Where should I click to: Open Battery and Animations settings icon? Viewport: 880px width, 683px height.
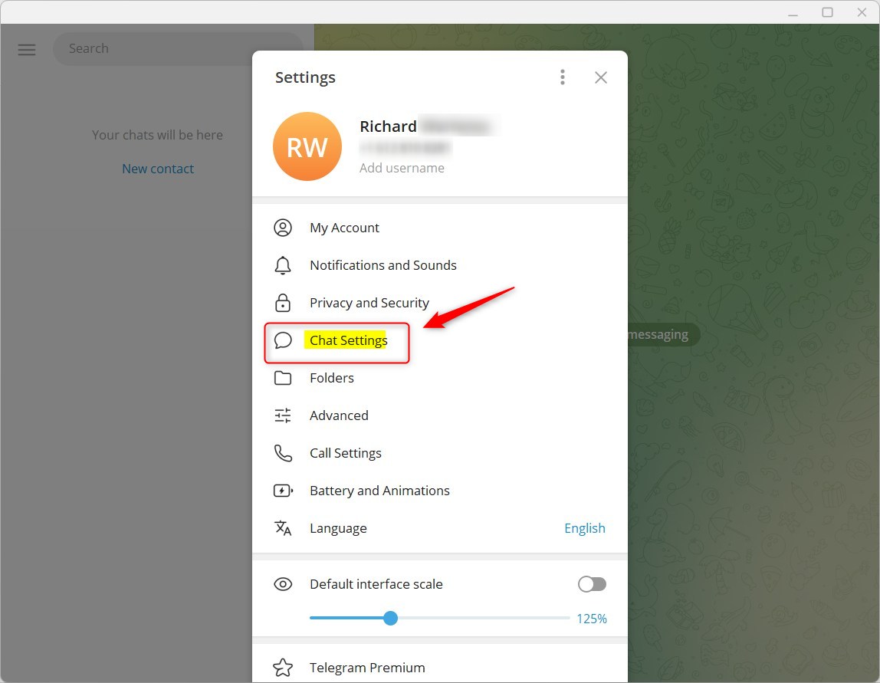pyautogui.click(x=283, y=490)
